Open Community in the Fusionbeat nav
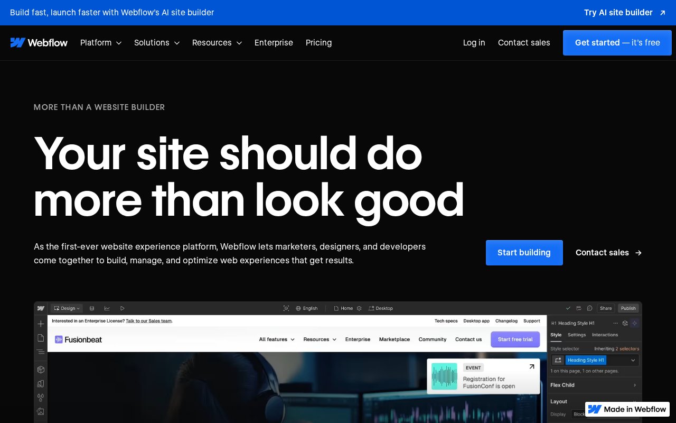This screenshot has height=423, width=676. point(433,339)
